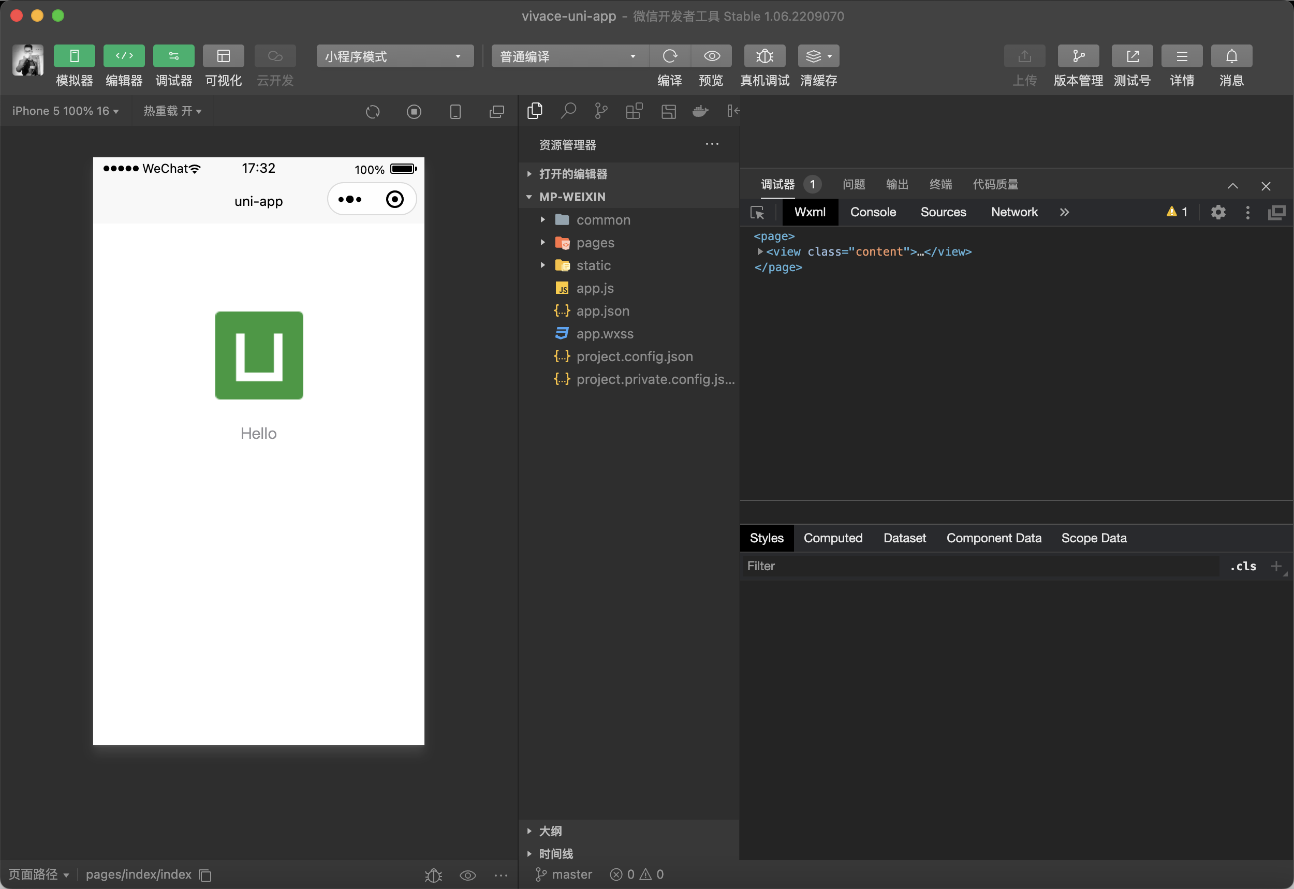This screenshot has width=1294, height=889.
Task: Open the 页面路径 page path dropdown
Action: point(38,875)
